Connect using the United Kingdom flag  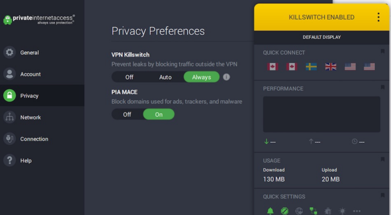pyautogui.click(x=331, y=67)
